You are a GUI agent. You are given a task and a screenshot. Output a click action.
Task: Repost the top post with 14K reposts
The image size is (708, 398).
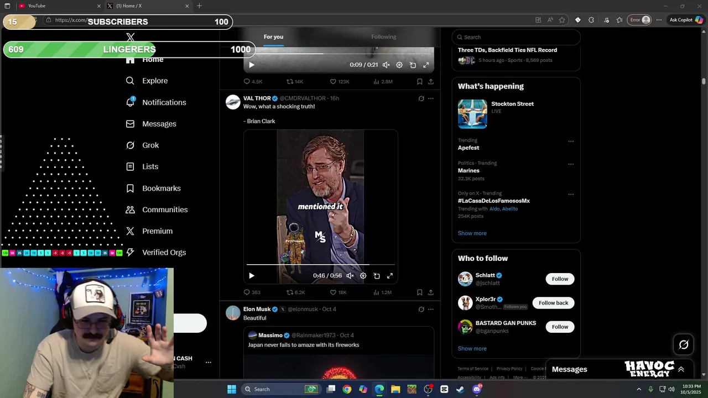coord(294,82)
